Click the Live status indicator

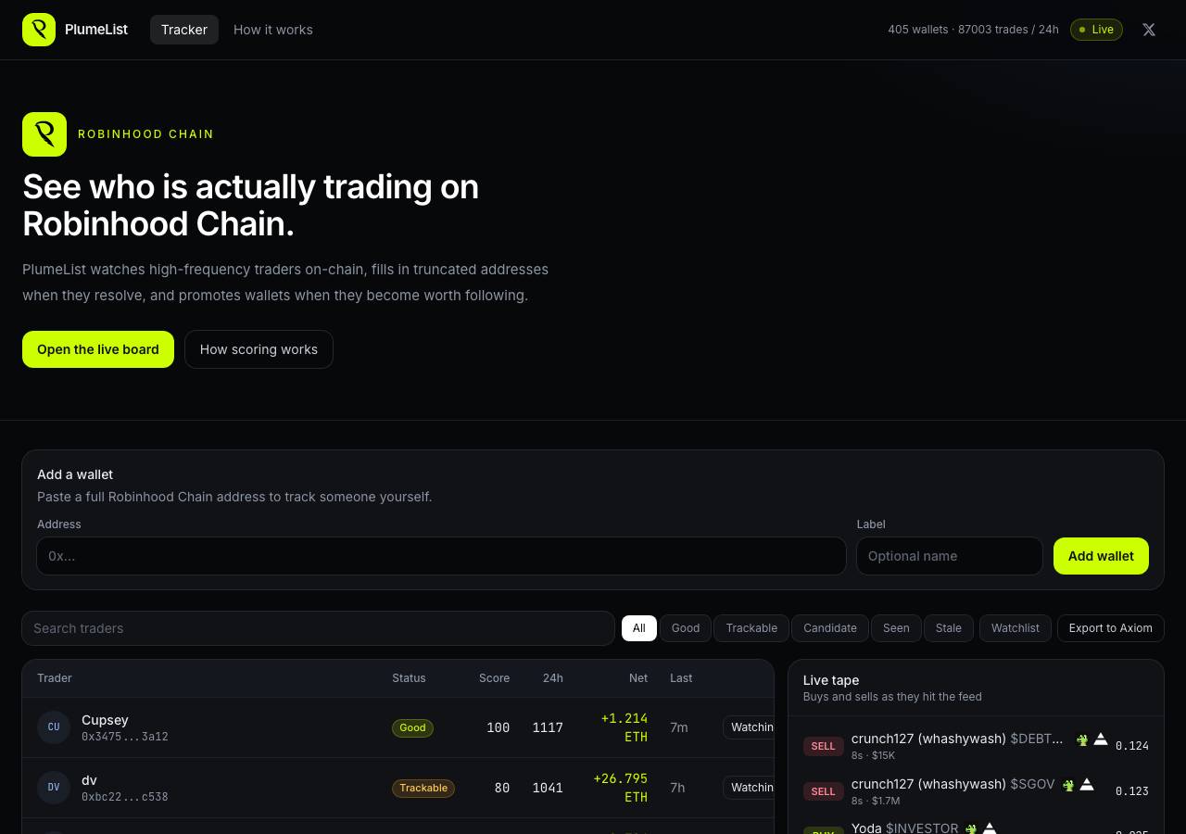[x=1096, y=30]
